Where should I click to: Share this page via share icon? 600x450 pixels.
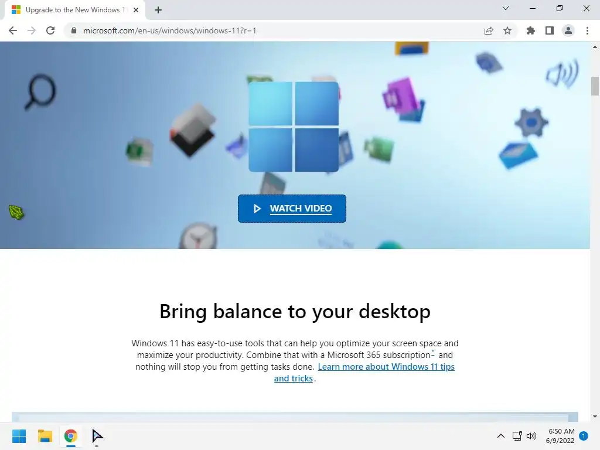coord(489,30)
